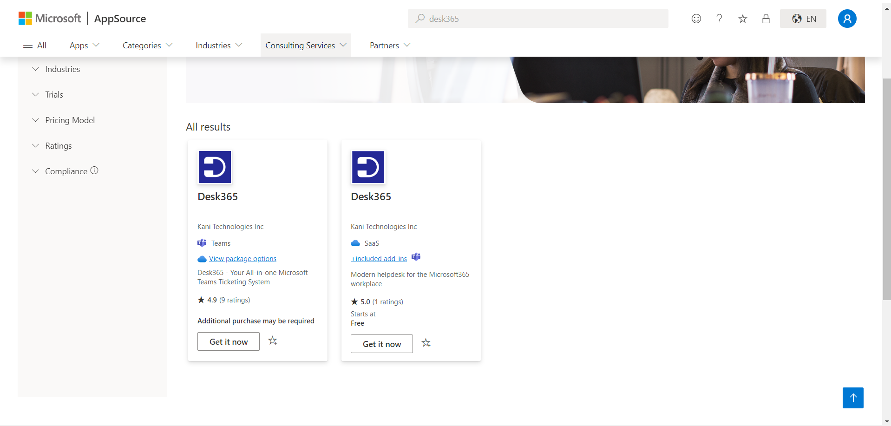Open the user account avatar
The image size is (891, 426).
(x=847, y=18)
